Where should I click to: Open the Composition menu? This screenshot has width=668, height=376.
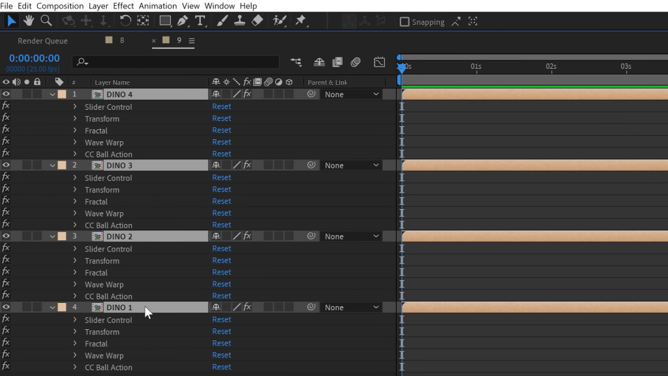point(60,6)
